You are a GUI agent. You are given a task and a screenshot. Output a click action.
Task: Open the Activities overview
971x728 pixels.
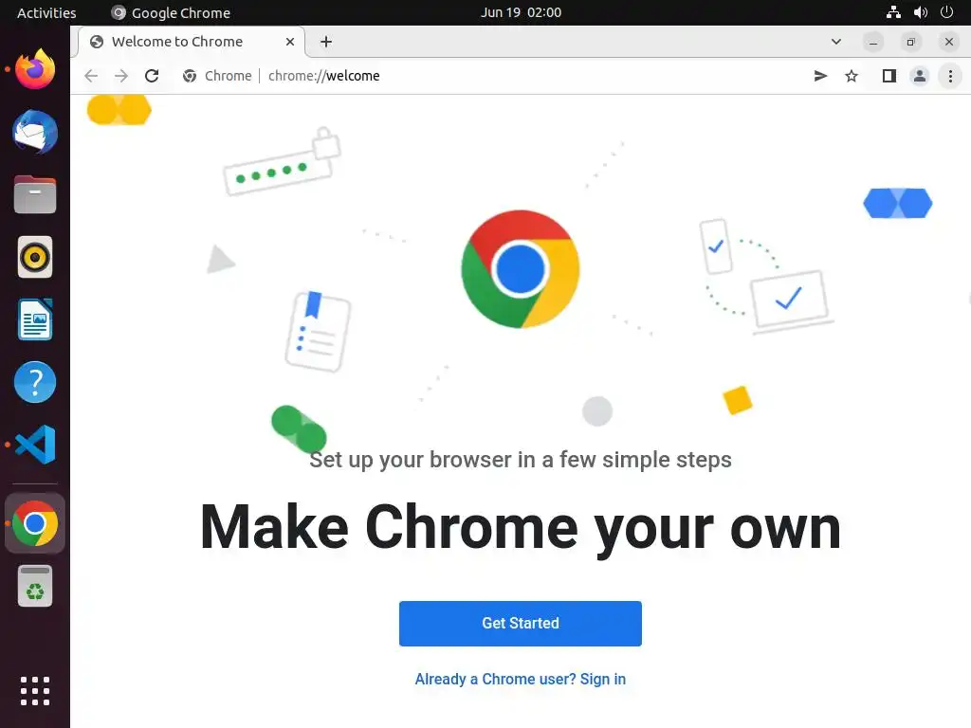click(46, 12)
